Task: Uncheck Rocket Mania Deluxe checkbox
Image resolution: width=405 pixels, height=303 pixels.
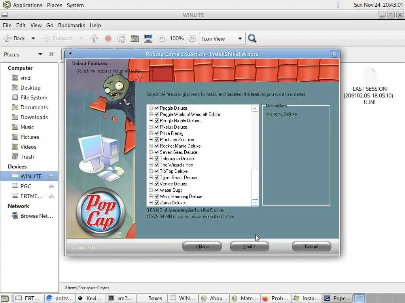Action: pos(157,146)
